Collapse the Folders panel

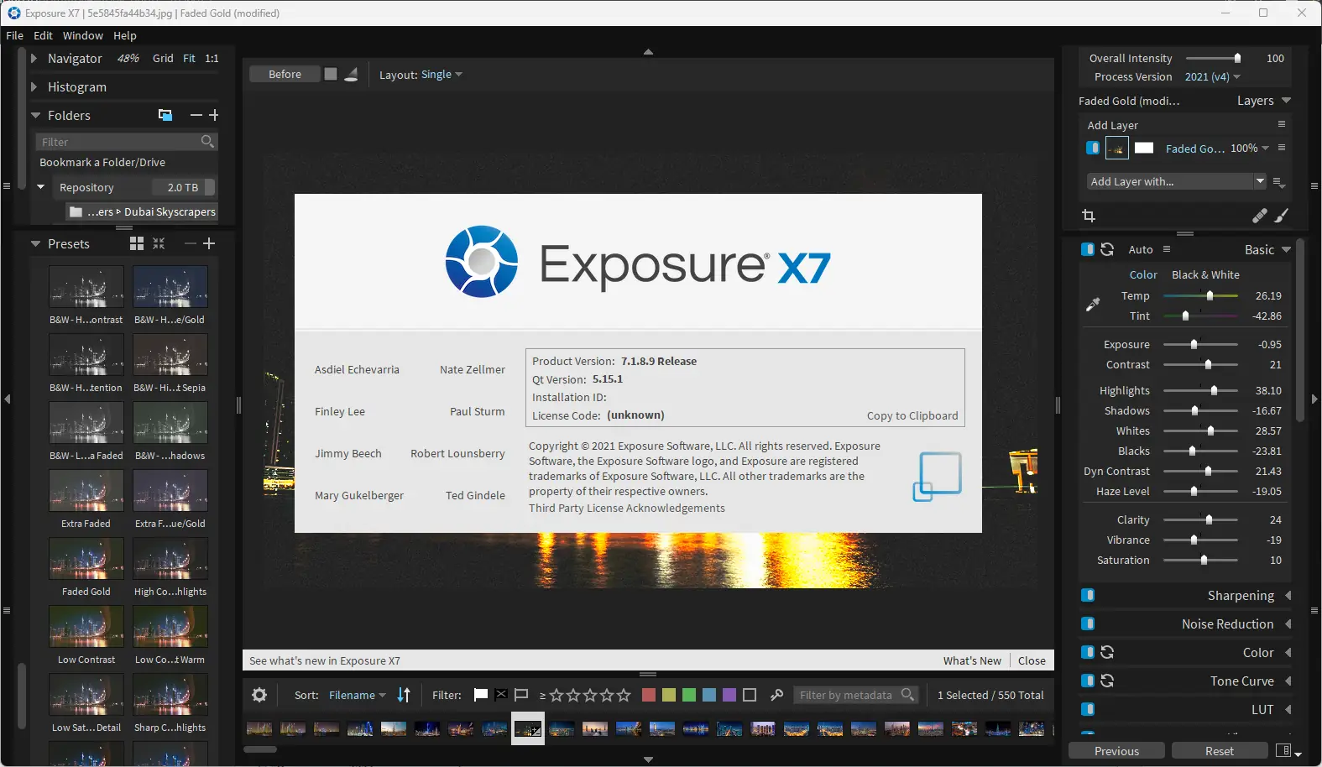(x=35, y=115)
